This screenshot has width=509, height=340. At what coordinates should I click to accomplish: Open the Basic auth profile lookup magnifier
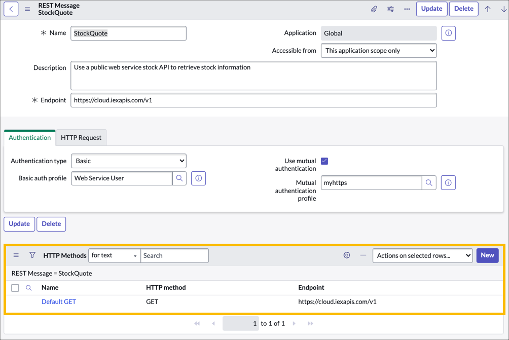pos(180,178)
